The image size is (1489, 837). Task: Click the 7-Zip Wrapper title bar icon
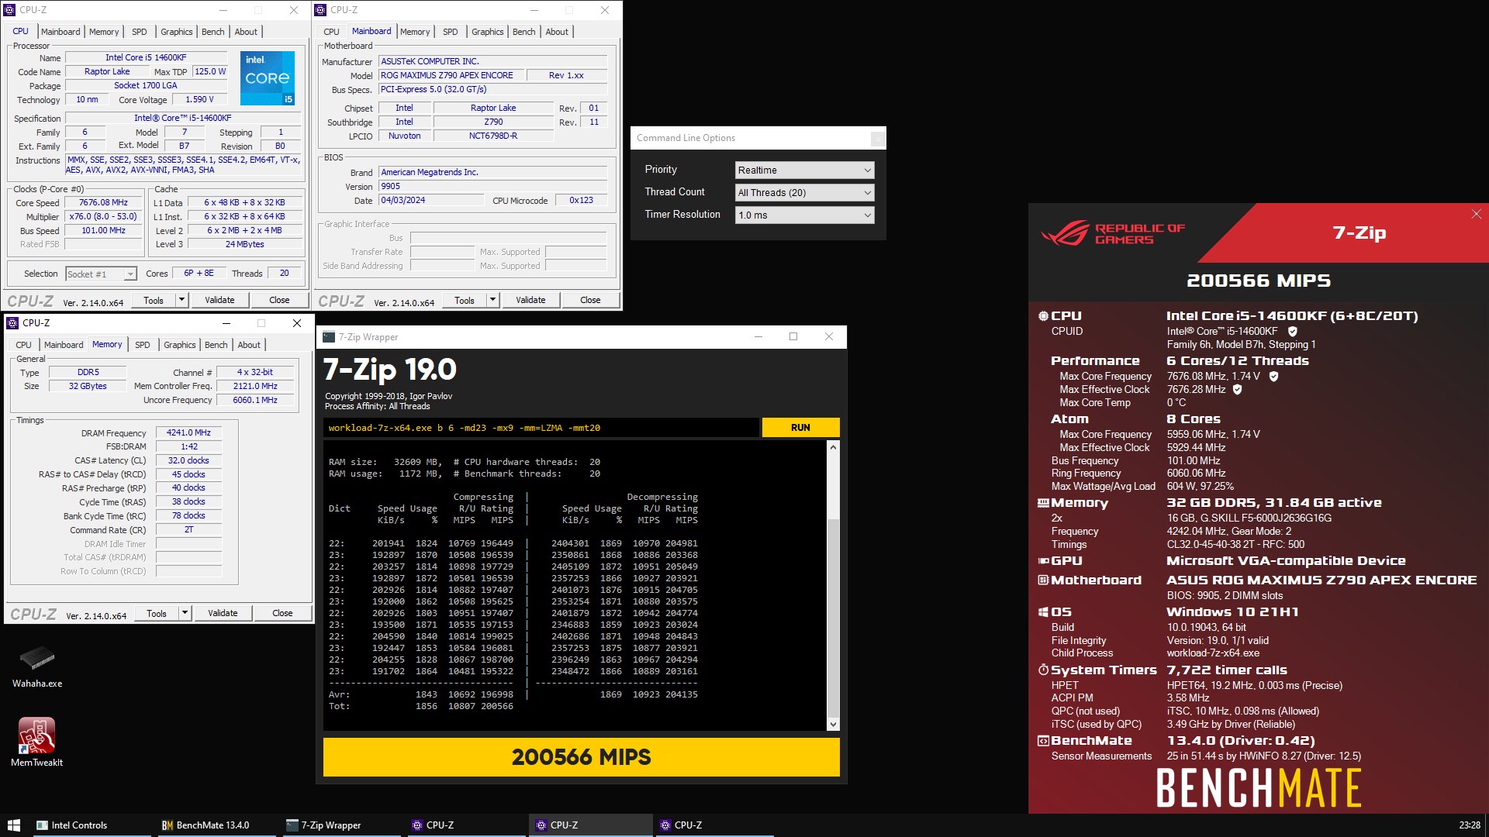click(x=329, y=337)
